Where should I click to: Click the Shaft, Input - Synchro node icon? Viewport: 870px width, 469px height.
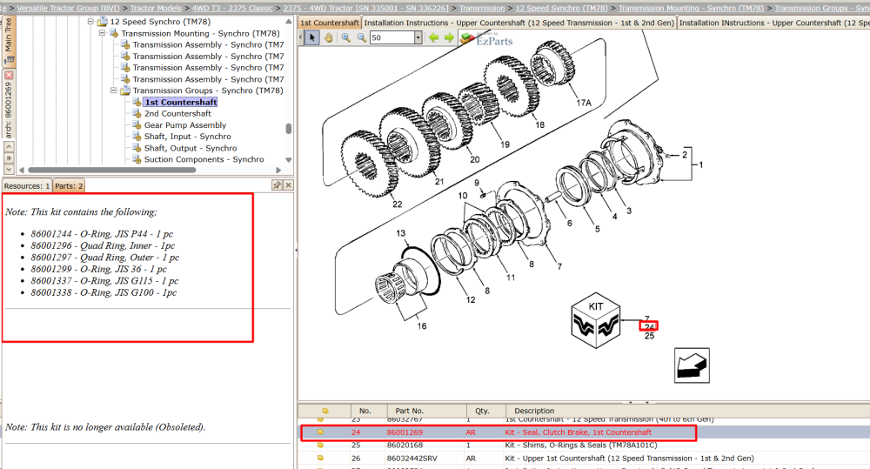(x=137, y=136)
